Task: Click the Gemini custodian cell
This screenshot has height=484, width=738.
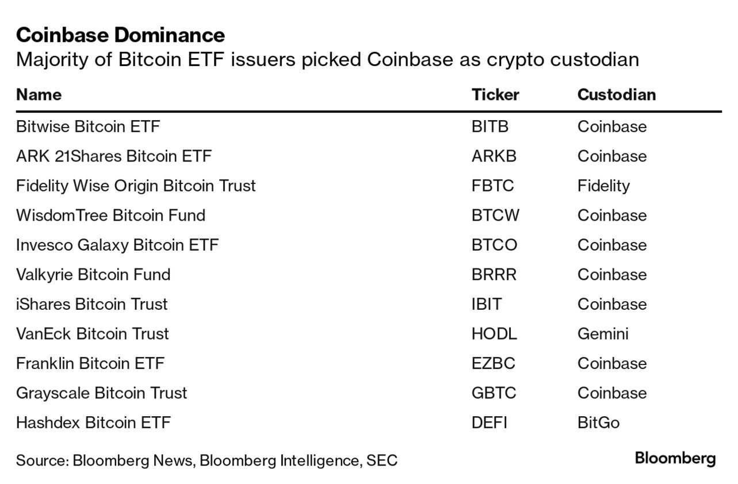Action: (603, 334)
